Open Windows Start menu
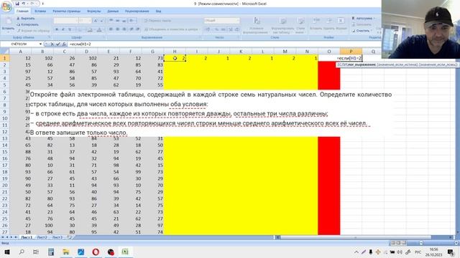 pos(7,252)
